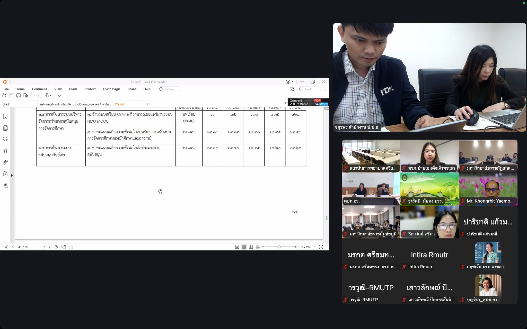Click the document vertical scrollbar thumb
527x329 pixels.
coord(327,218)
